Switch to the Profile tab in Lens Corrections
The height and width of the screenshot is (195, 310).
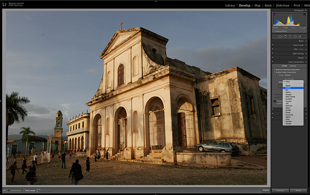(284, 66)
